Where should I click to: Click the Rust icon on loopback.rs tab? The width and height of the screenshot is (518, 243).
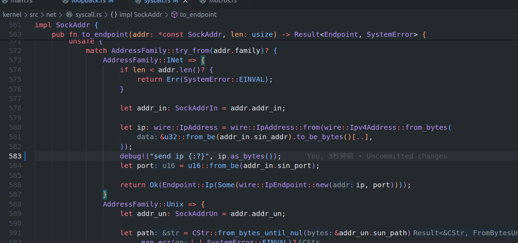65,1
